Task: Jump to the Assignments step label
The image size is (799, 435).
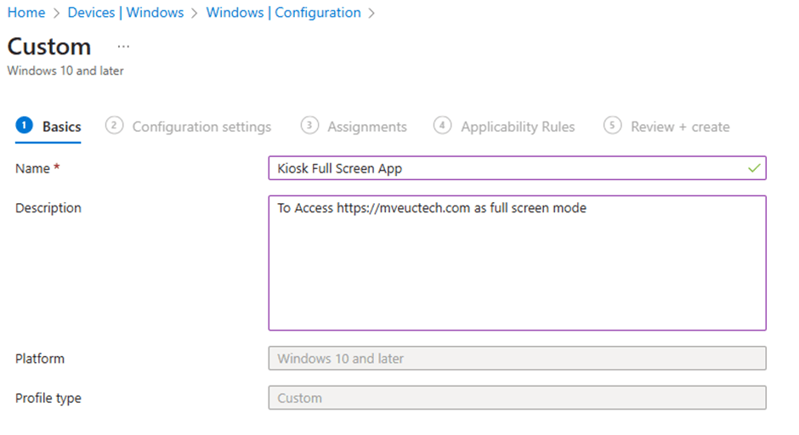Action: [x=366, y=127]
